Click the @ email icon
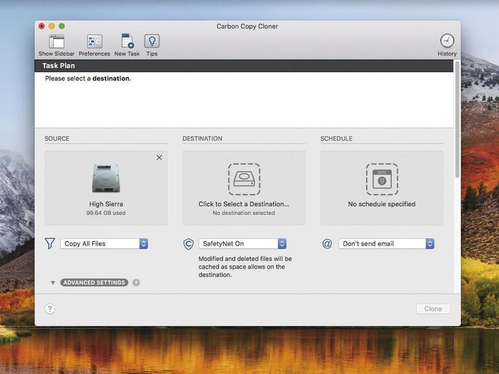The width and height of the screenshot is (499, 374). (x=327, y=244)
